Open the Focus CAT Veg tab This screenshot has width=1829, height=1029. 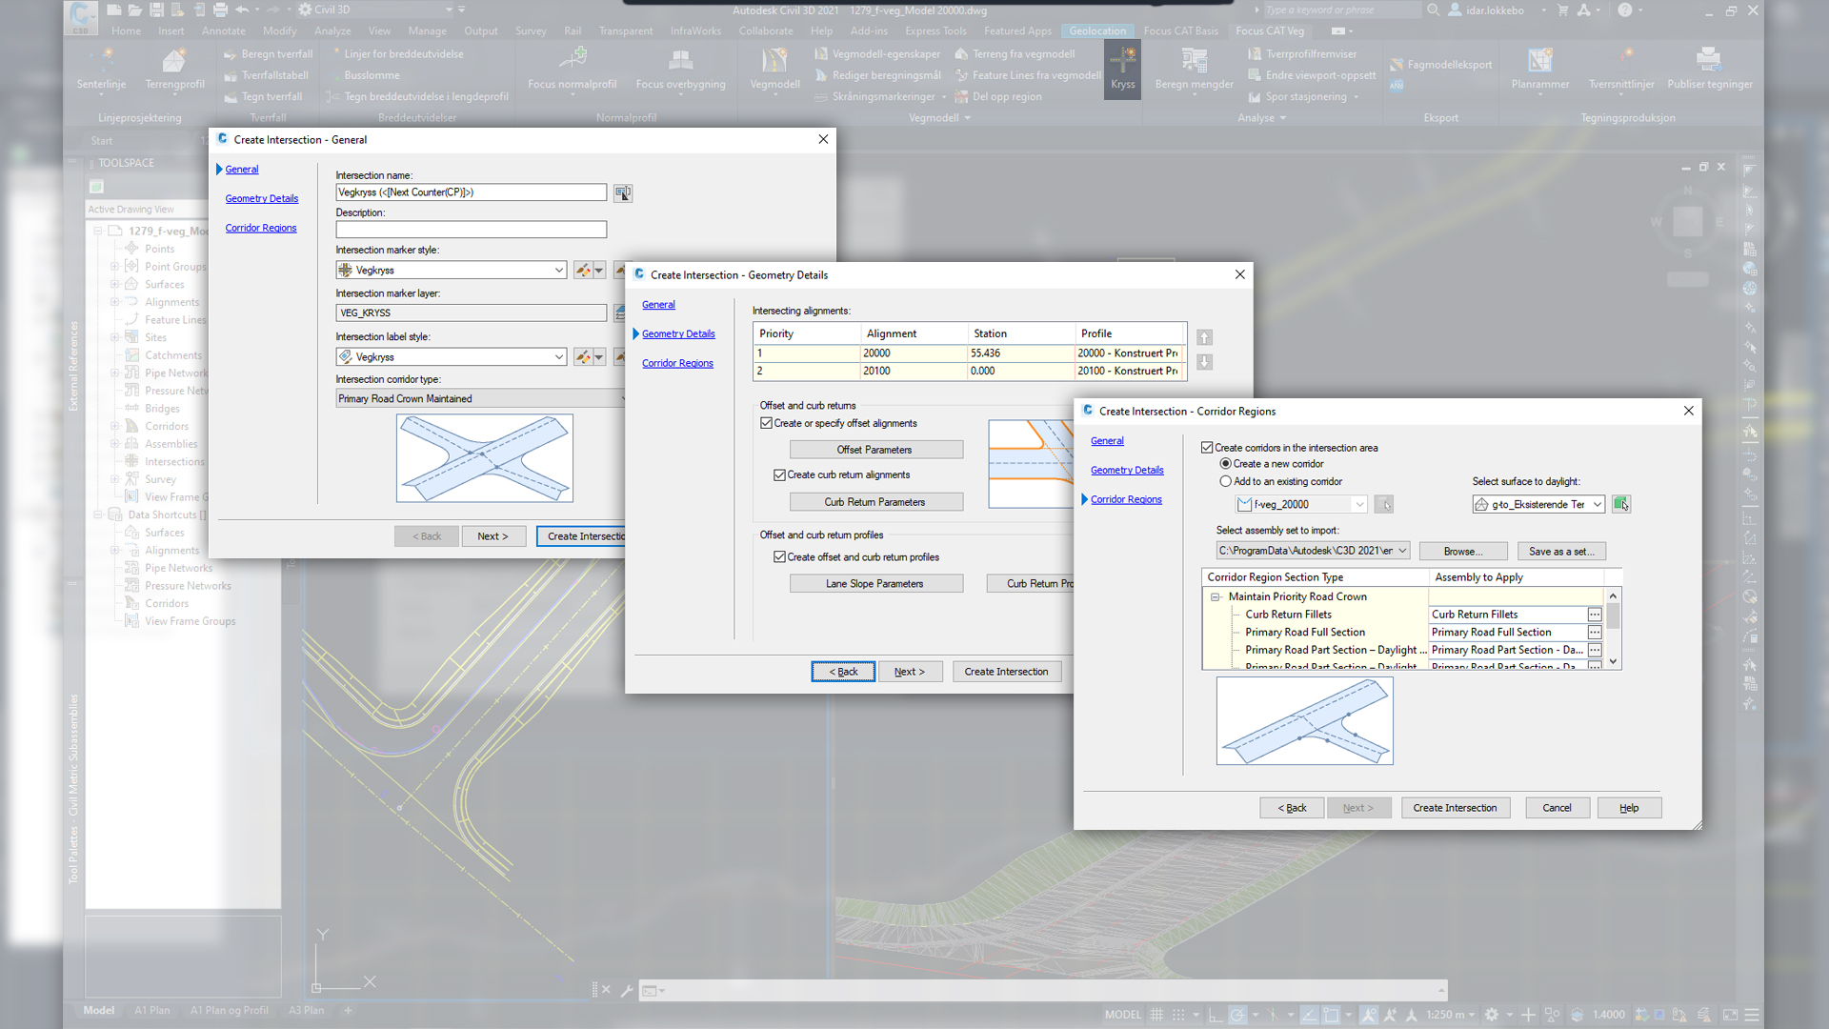click(1270, 31)
